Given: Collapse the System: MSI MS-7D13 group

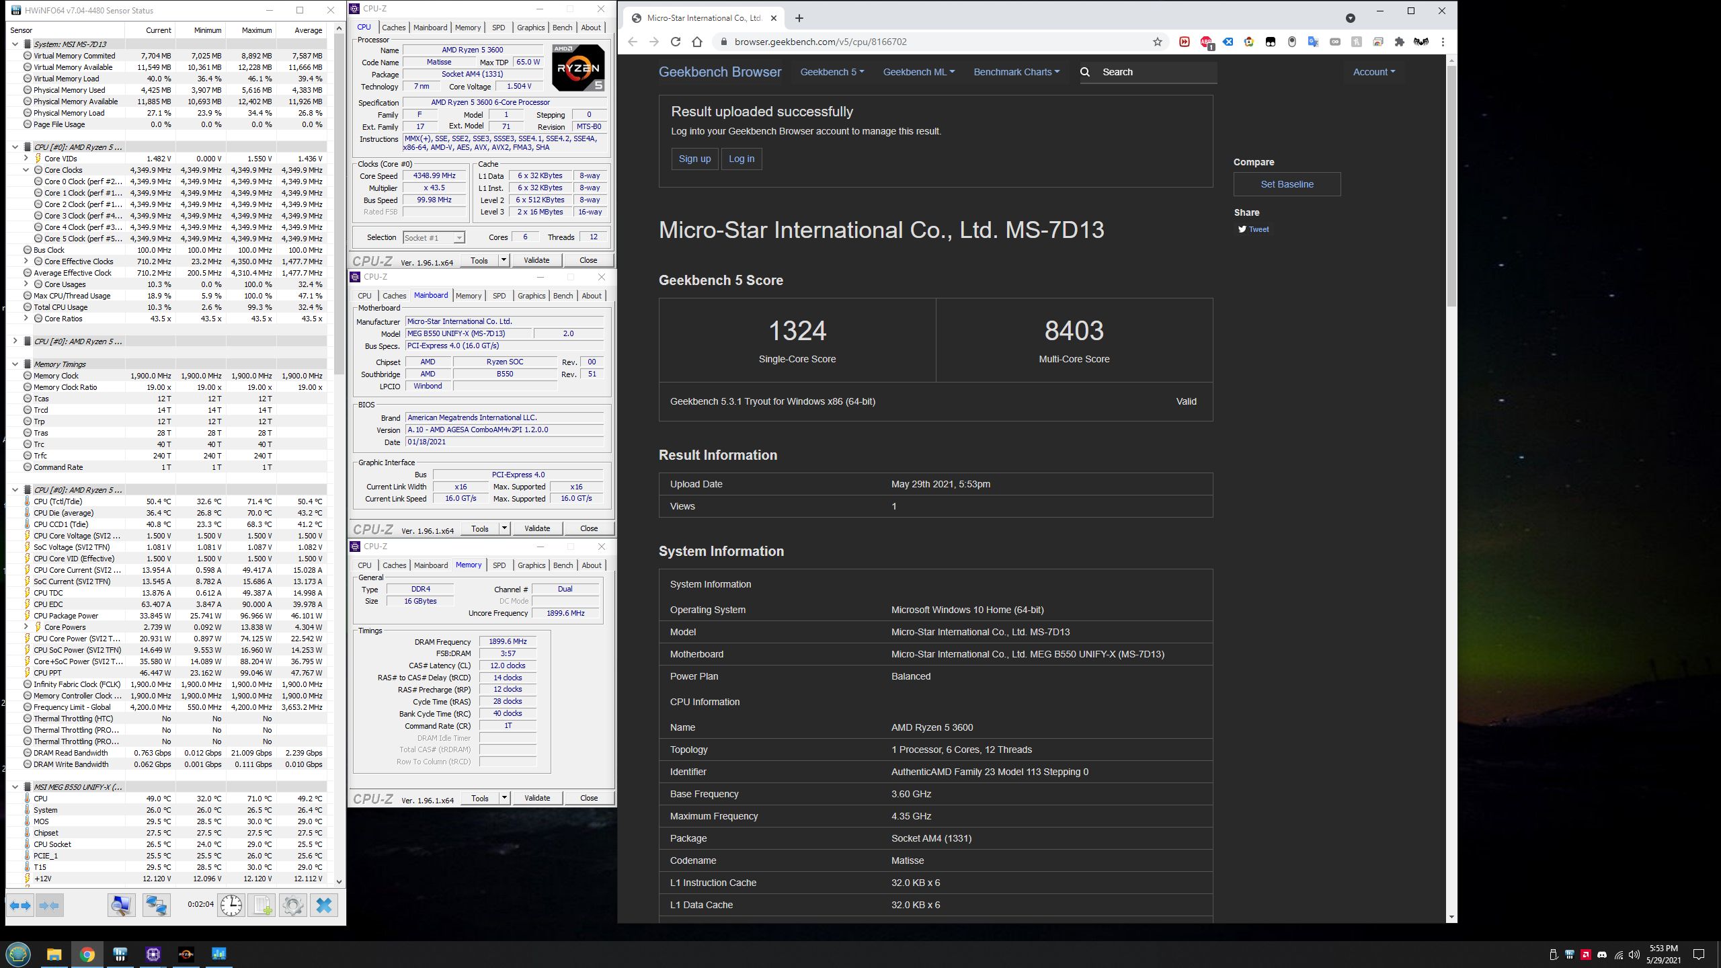Looking at the screenshot, I should pyautogui.click(x=15, y=44).
